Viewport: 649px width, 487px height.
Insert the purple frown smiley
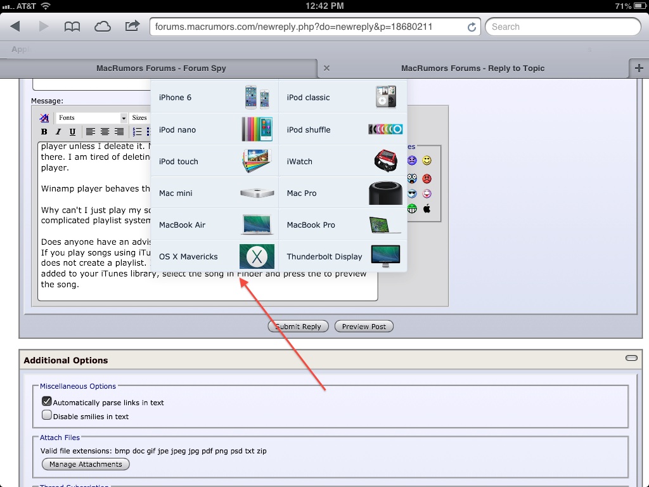pyautogui.click(x=412, y=160)
